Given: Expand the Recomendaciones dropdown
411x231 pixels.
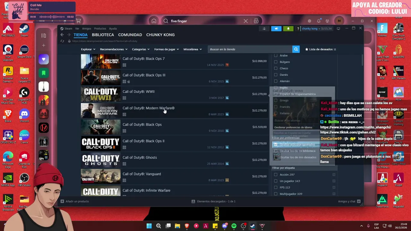Looking at the screenshot, I should pyautogui.click(x=114, y=49).
